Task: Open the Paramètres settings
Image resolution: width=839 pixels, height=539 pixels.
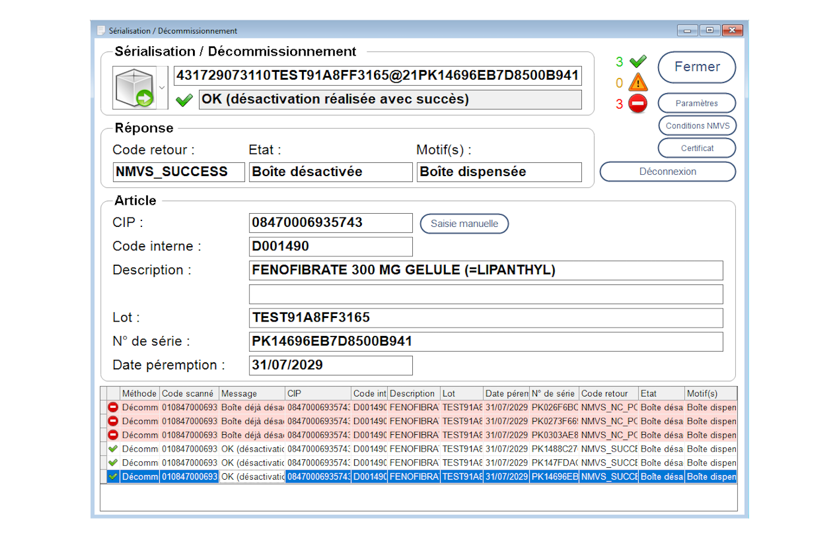Action: 696,103
